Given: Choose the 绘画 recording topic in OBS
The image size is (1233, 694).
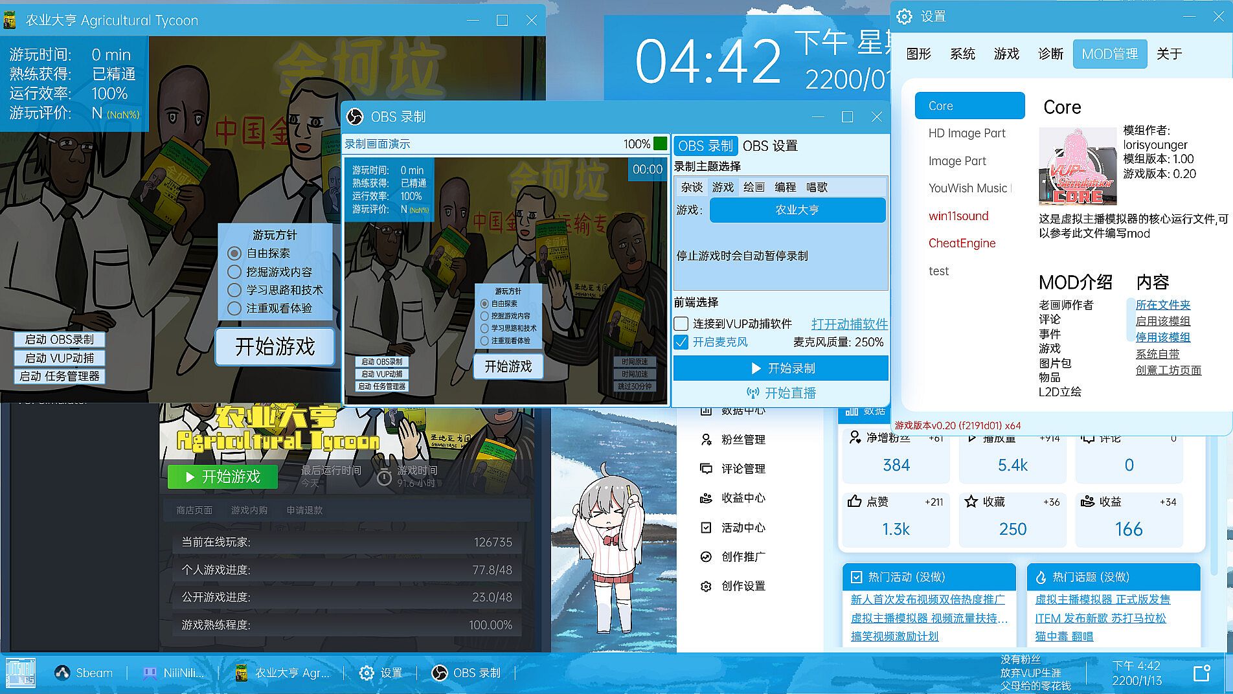Looking at the screenshot, I should pyautogui.click(x=754, y=187).
